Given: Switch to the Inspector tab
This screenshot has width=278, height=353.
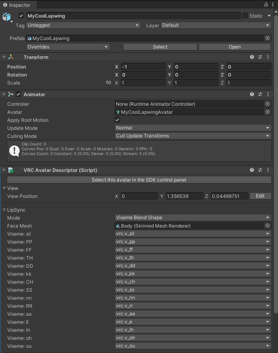Looking at the screenshot, I should (x=18, y=5).
